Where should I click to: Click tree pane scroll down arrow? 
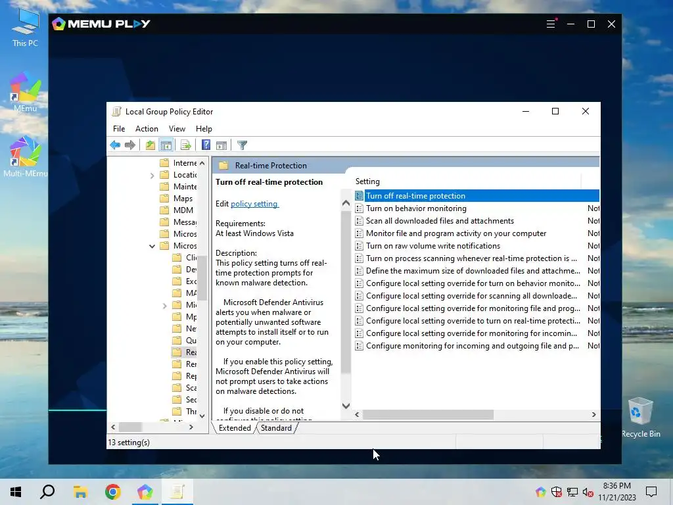202,416
